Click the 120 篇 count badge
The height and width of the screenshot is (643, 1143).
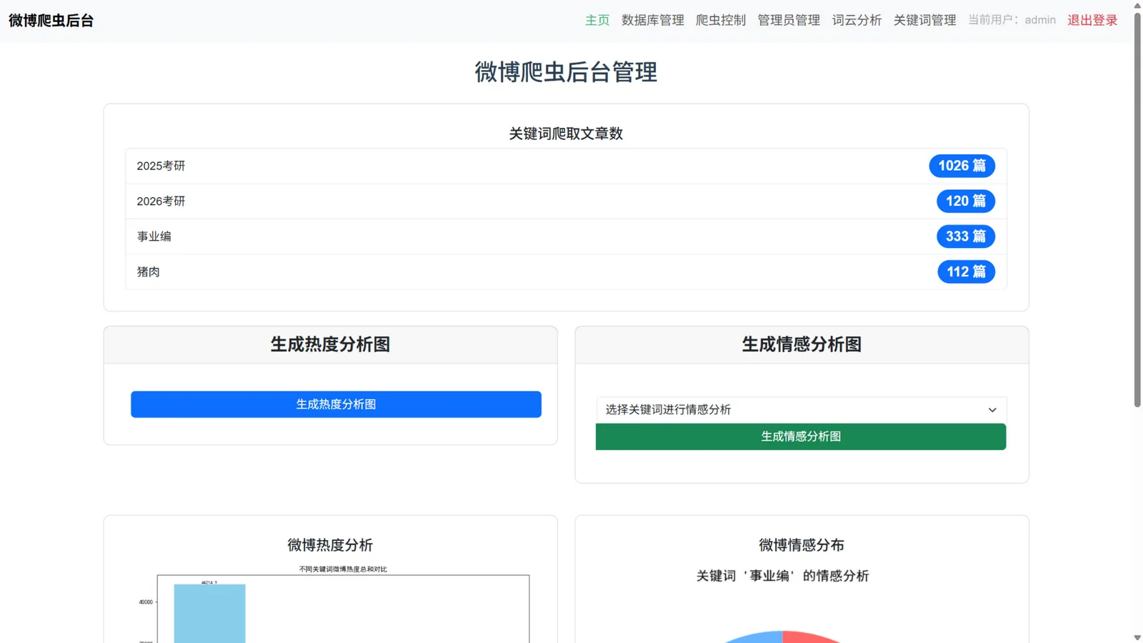pos(966,201)
